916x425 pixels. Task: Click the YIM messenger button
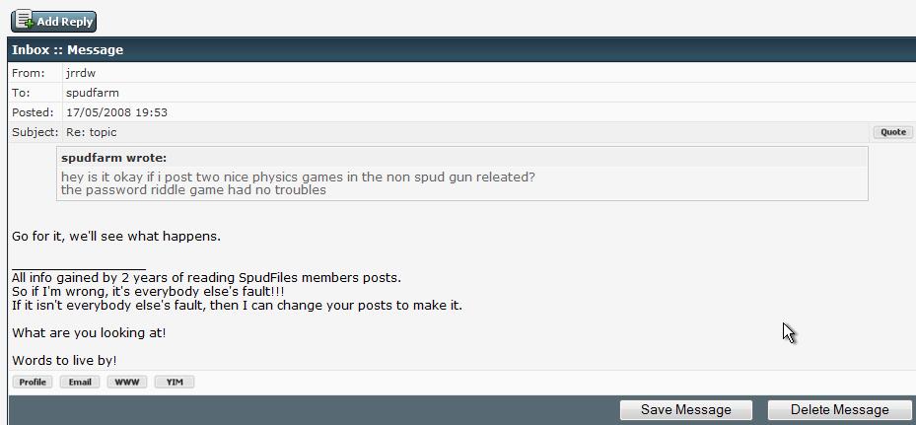click(175, 382)
